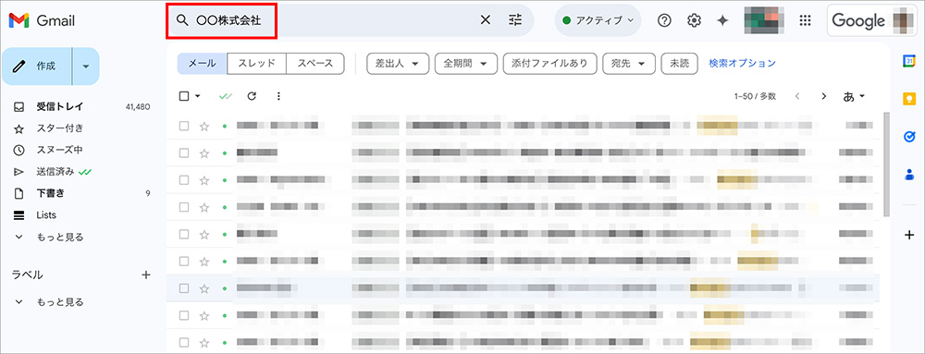Screen dimensions: 925x354
Task: Tick the select-all checkbox above the list
Action: tap(184, 96)
